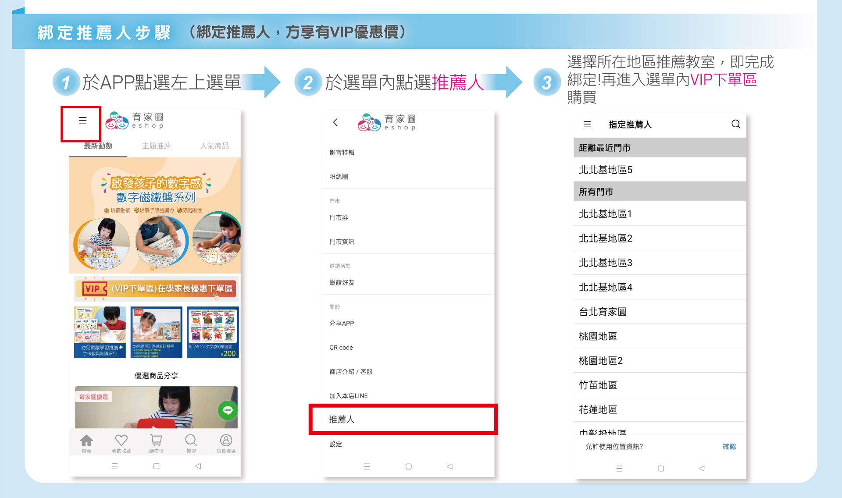Choose 北北基地區4 from store list
The image size is (842, 498).
tap(660, 287)
